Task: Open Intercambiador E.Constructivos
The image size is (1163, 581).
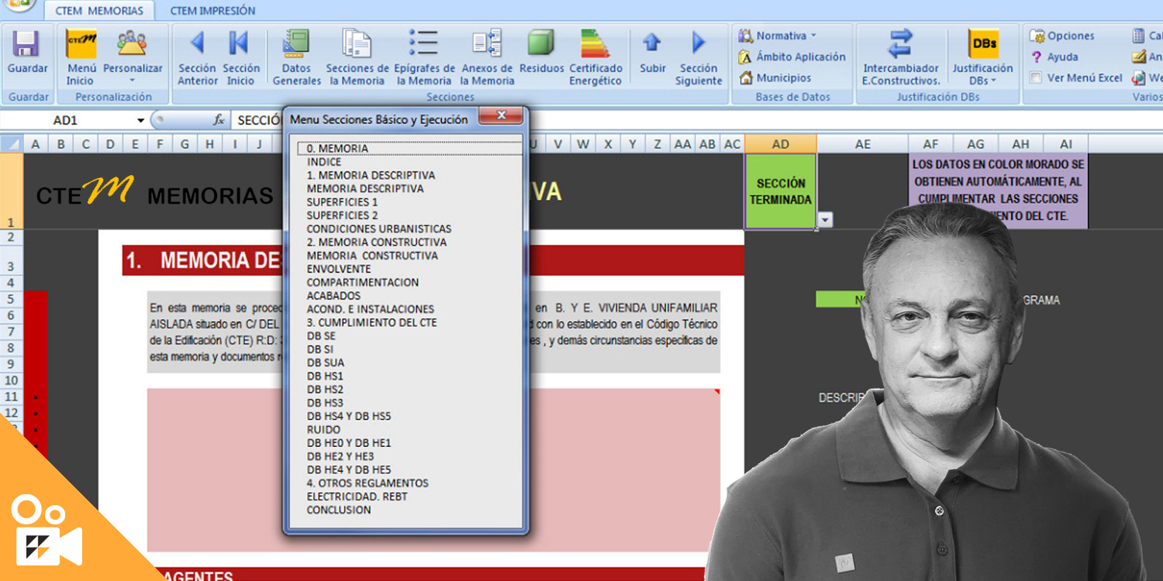Action: (x=901, y=58)
